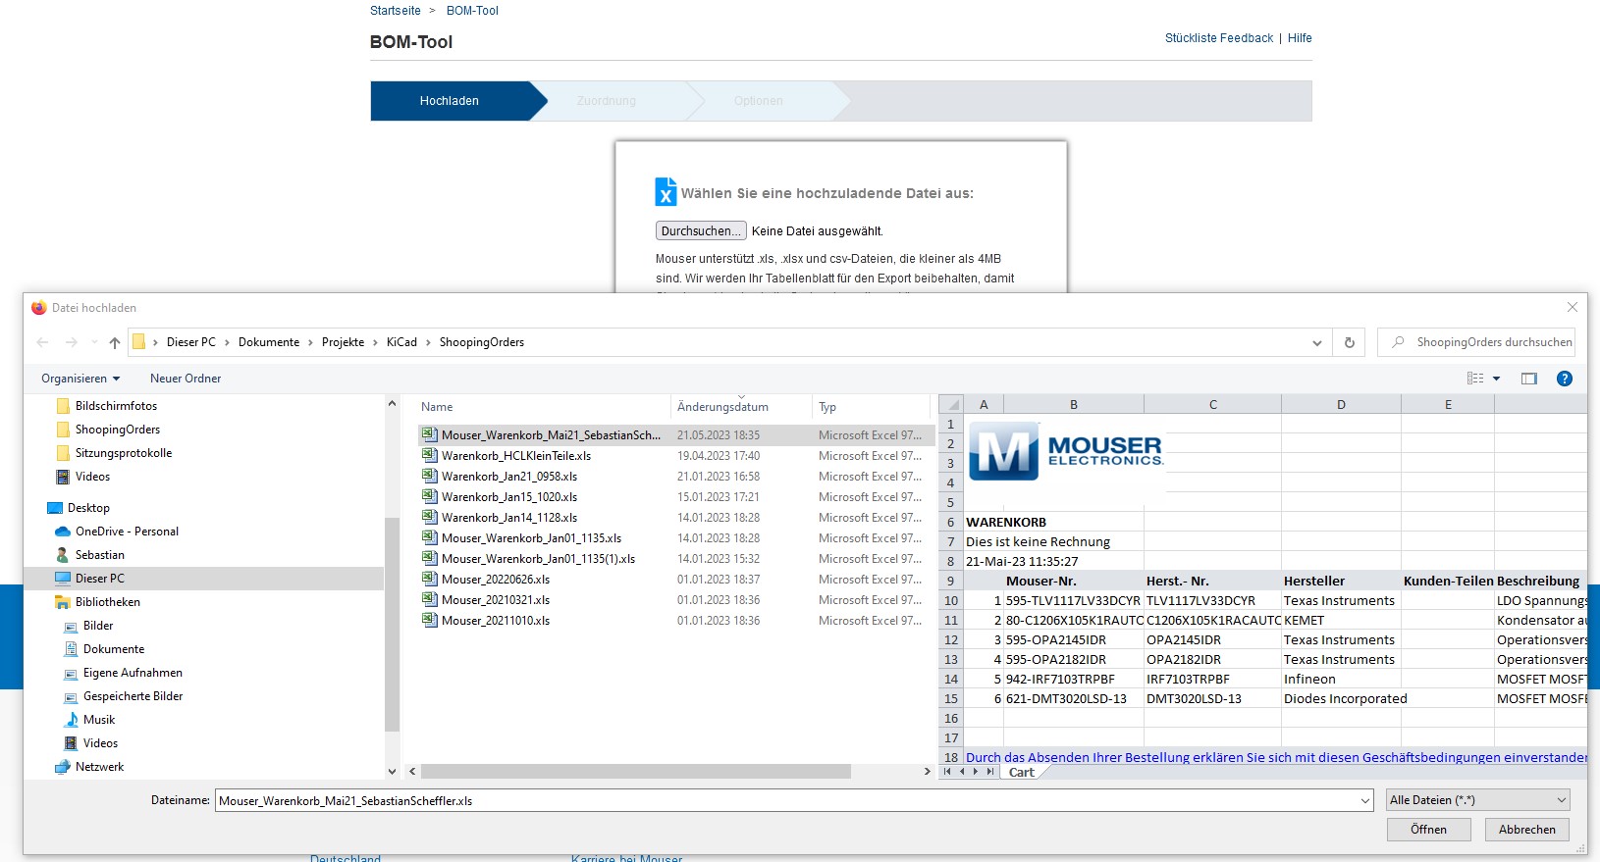Select Bildschirmfotos folder in navigation tree
This screenshot has width=1600, height=862.
116,406
